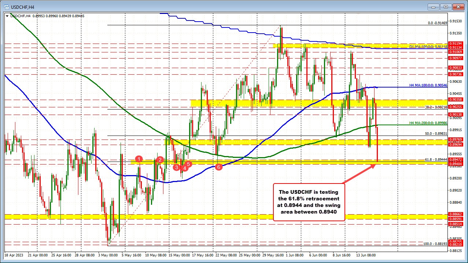Click the 8 Jun 16:00 time label
468x263 pixels.
(x=341, y=255)
